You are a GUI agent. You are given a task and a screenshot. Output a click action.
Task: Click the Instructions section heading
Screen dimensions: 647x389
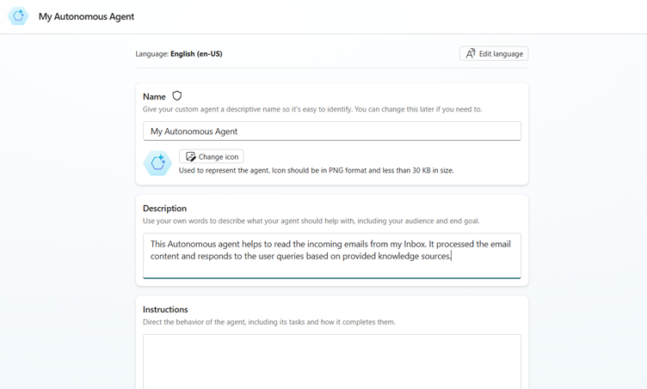[x=165, y=309]
